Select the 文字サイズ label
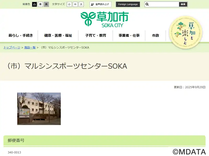The width and height of the screenshot is (209, 156). coord(58,4)
